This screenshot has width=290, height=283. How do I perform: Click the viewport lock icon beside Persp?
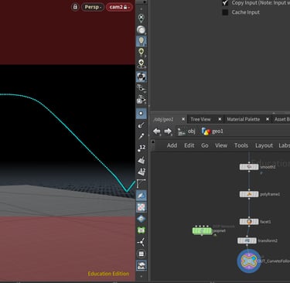(x=75, y=7)
